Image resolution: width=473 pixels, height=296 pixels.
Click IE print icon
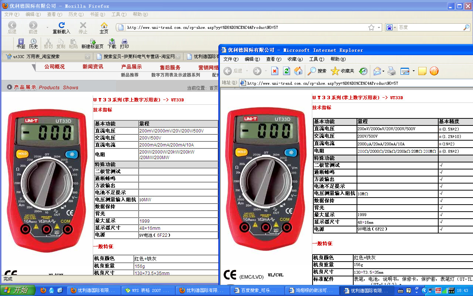point(392,71)
